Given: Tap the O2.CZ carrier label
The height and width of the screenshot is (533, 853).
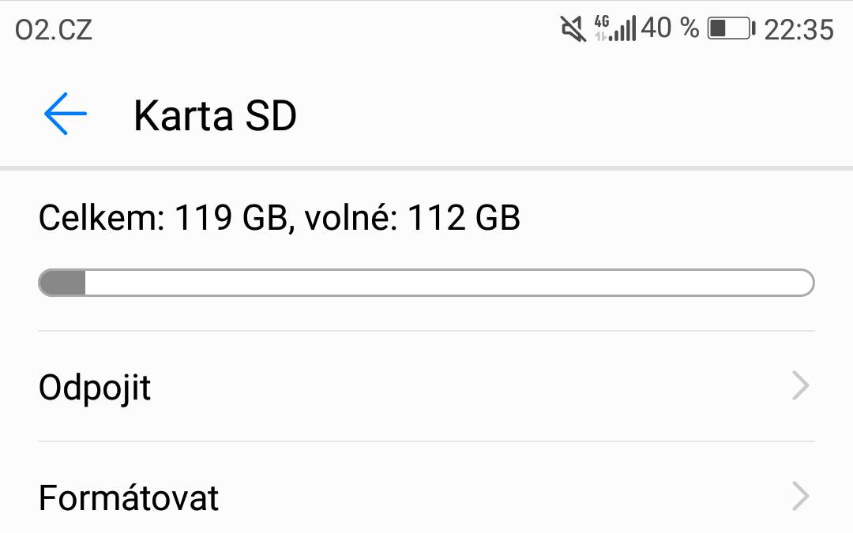Looking at the screenshot, I should pos(54,29).
